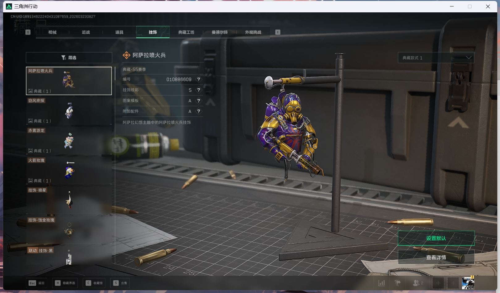Click the charm list vertical scrollbar
This screenshot has height=293, width=500.
tap(115, 74)
